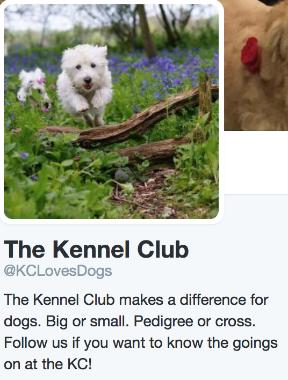288x380 pixels.
Task: Open the @KCLovesDogs handle link
Action: [57, 271]
